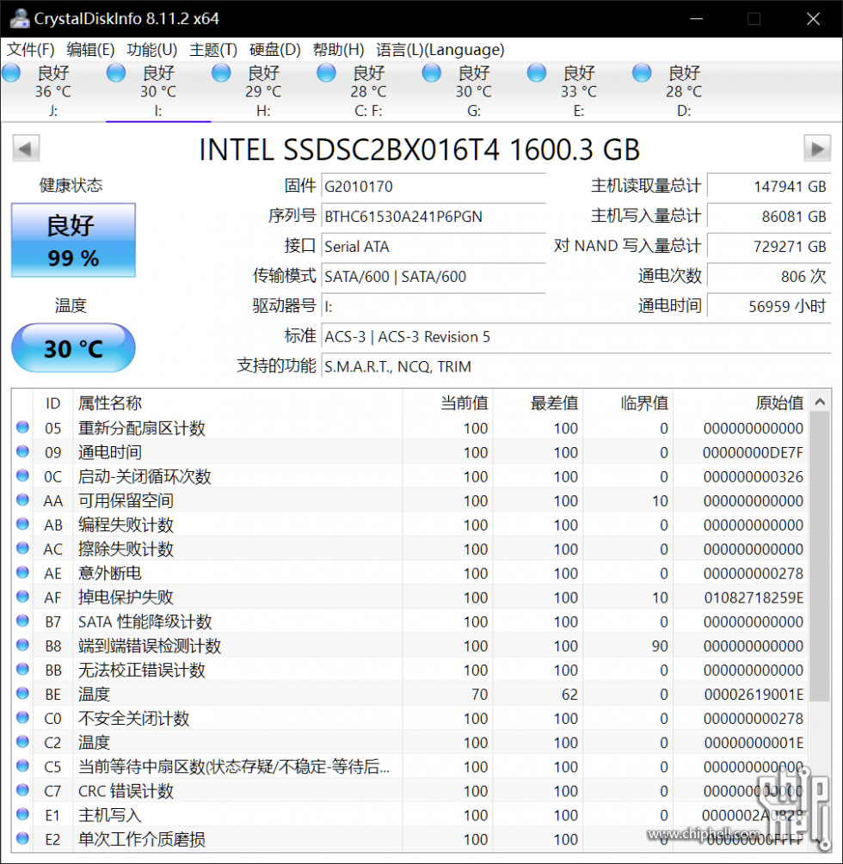Click status dot for attribute 05
843x864 pixels.
22,427
